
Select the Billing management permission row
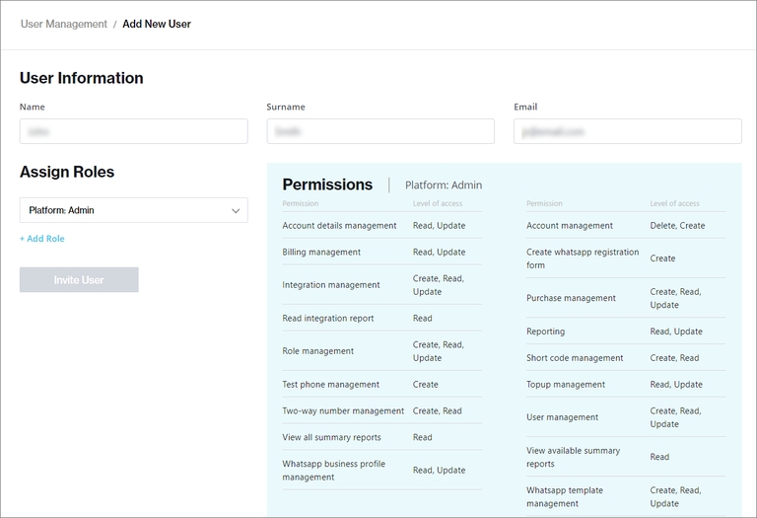[321, 253]
